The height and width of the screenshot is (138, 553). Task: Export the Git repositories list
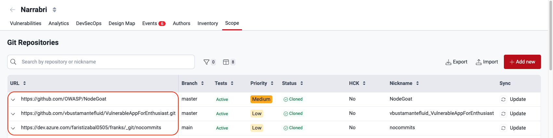(456, 62)
